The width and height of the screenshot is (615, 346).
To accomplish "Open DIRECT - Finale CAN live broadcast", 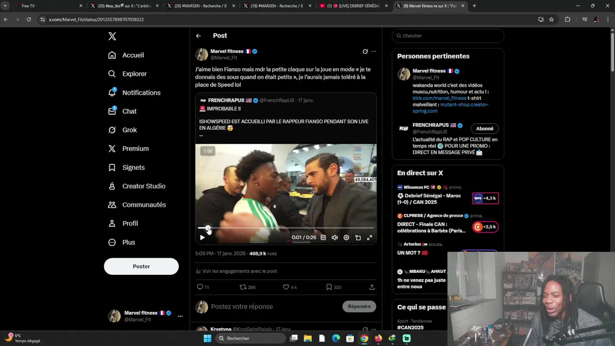I will [431, 227].
